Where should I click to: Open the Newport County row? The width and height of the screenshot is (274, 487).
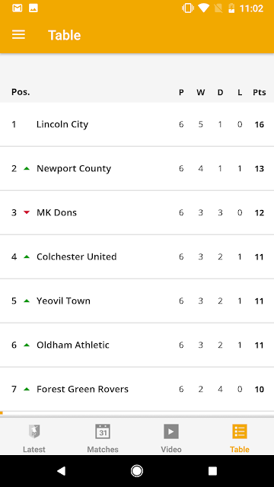[x=137, y=168]
